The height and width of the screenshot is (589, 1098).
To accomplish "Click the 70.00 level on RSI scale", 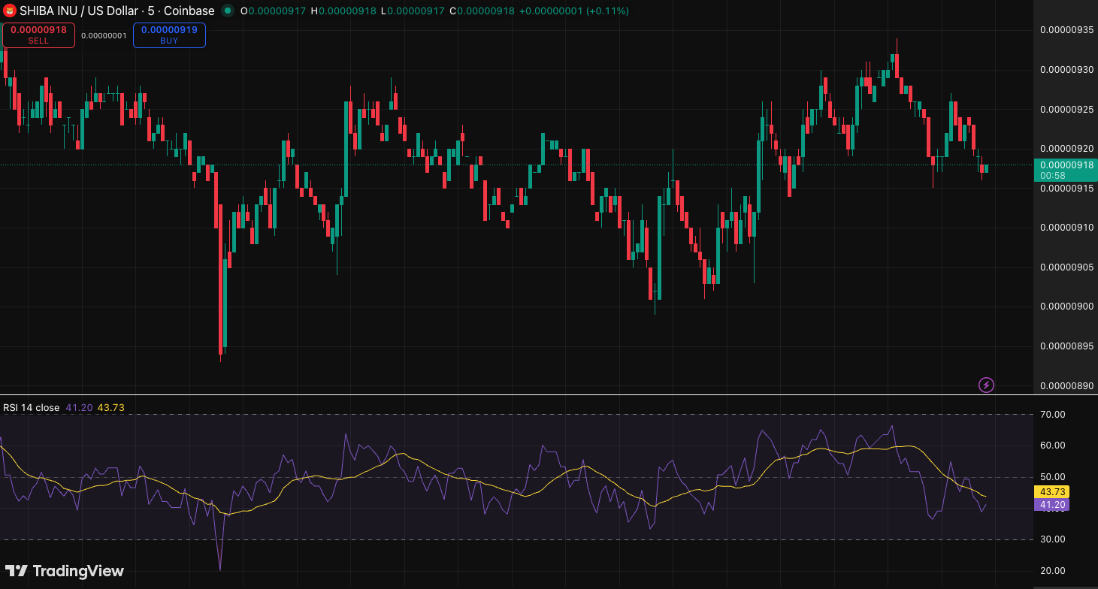I will click(x=1053, y=415).
